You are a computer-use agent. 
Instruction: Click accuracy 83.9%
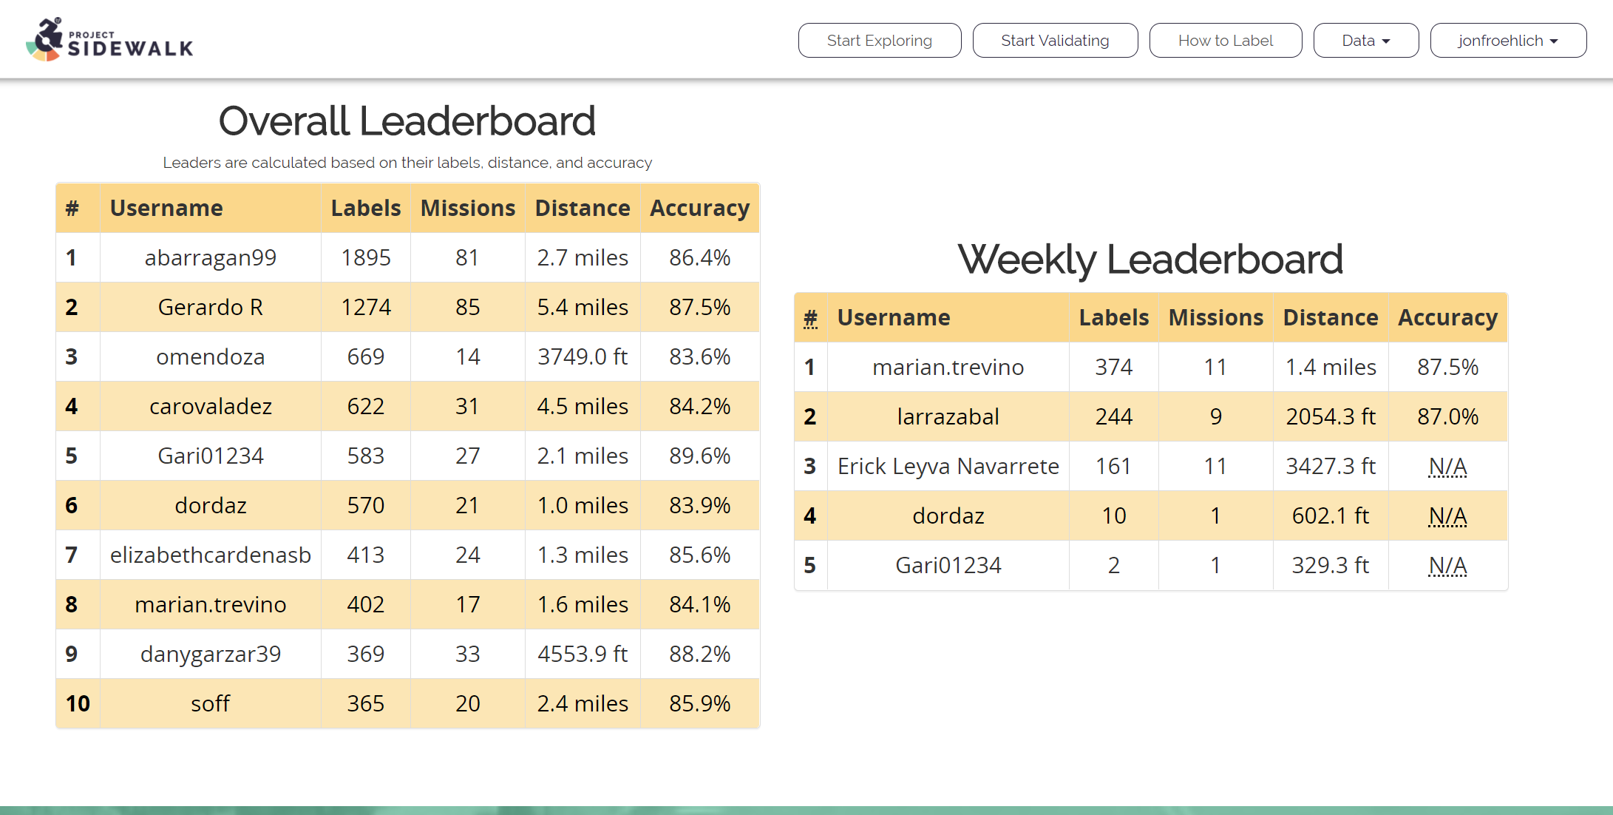point(700,506)
